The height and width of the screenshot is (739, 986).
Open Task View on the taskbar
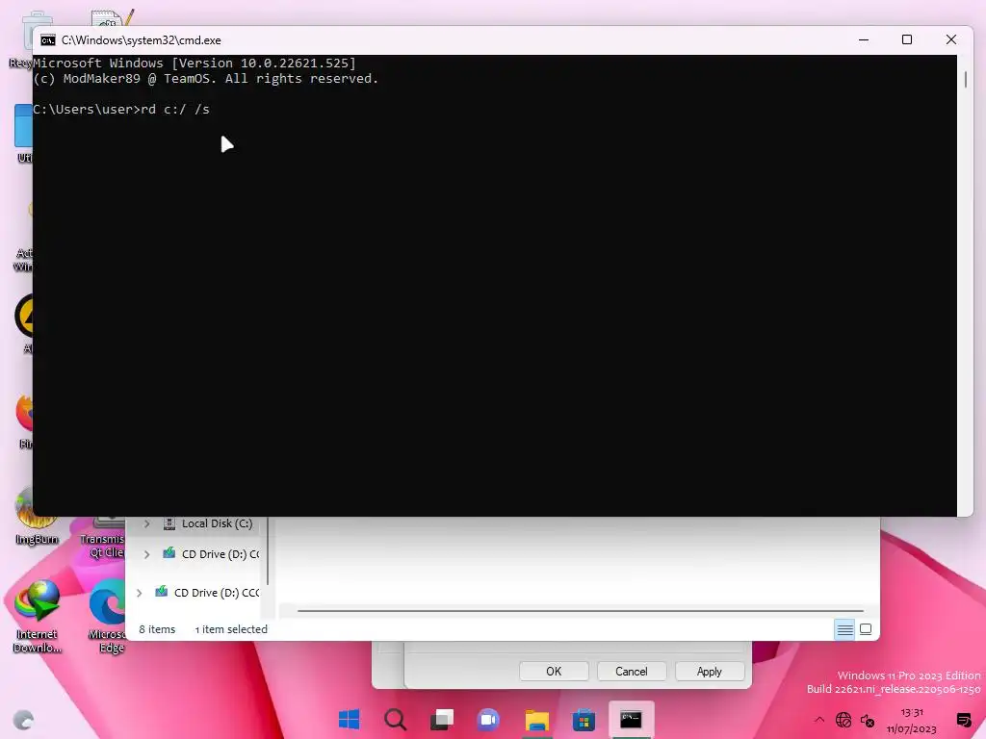(x=442, y=719)
